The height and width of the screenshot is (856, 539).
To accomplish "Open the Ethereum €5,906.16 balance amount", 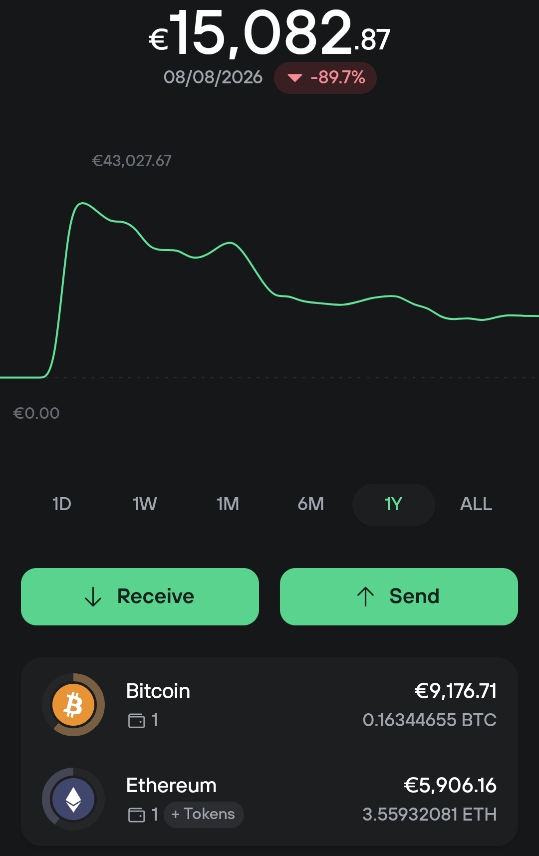I will click(x=450, y=786).
